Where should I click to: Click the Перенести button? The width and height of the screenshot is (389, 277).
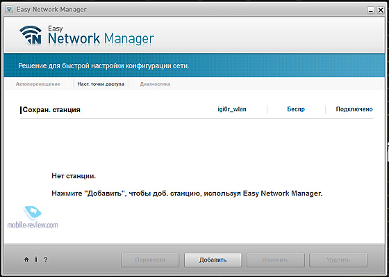coord(150,260)
